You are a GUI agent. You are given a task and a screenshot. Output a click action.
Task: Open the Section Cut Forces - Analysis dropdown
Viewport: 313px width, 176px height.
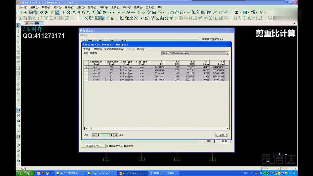[x=227, y=53]
